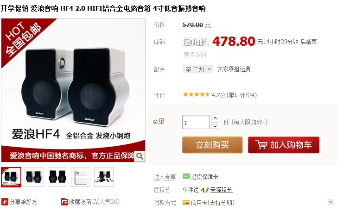Click the star rating icons
337x211 pixels.
[196, 94]
